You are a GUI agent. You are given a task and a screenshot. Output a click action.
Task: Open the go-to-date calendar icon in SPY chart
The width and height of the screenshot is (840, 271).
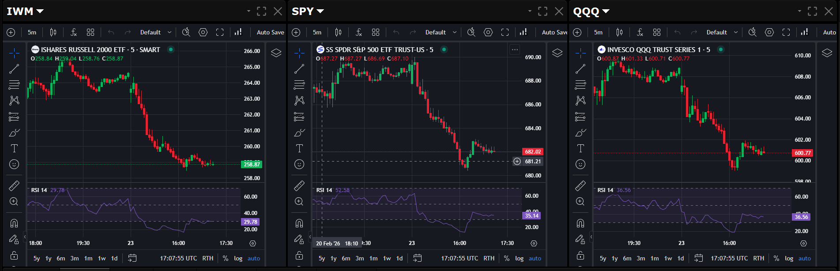(x=418, y=258)
